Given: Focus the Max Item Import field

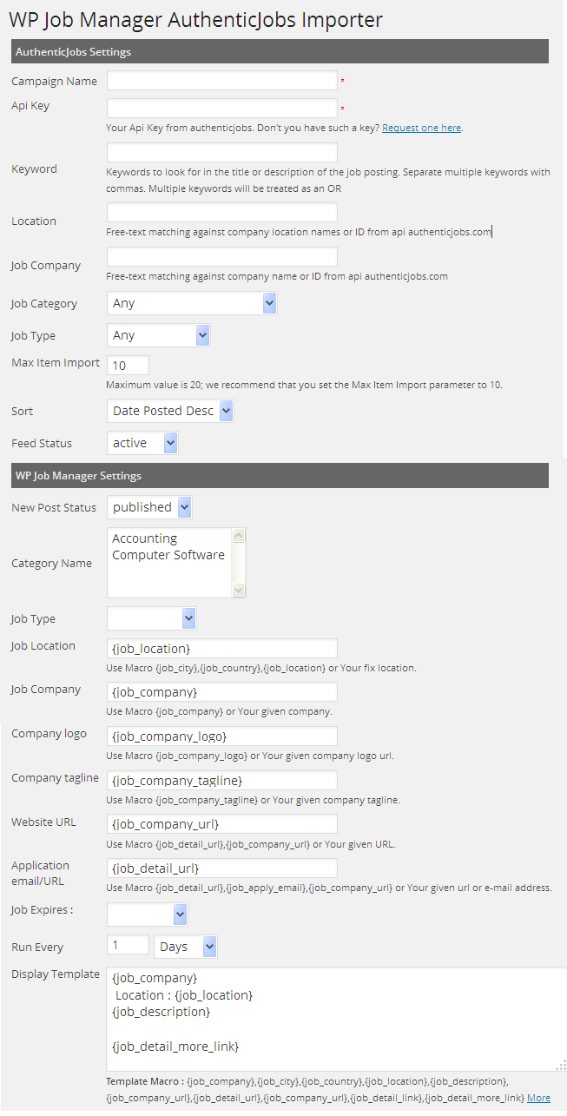Looking at the screenshot, I should tap(128, 365).
